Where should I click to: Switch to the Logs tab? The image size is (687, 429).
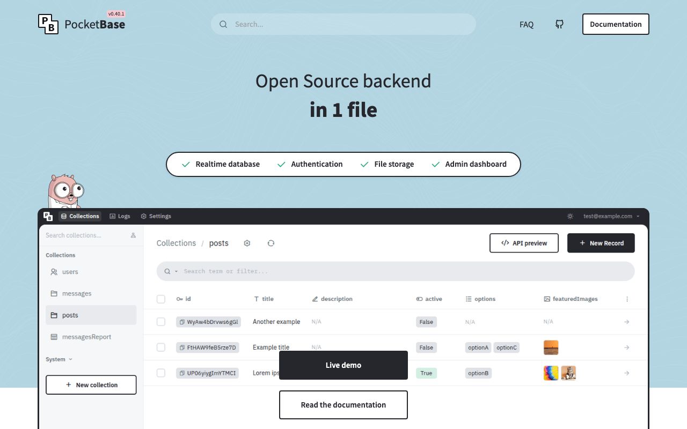point(120,216)
